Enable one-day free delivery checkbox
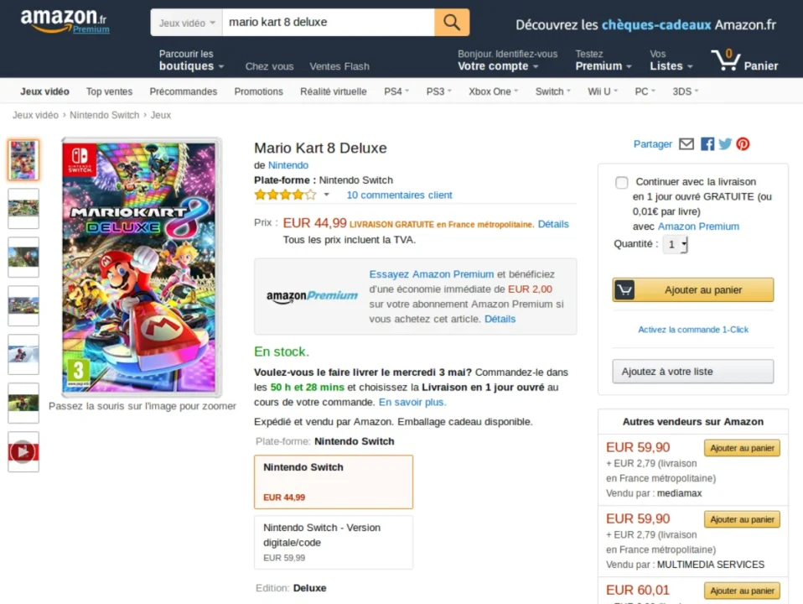The width and height of the screenshot is (803, 604). point(621,183)
